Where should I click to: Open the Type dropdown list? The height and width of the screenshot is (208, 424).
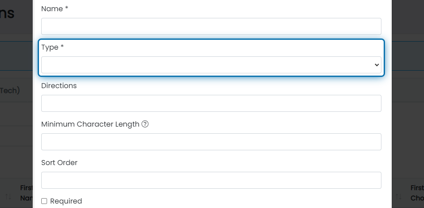click(x=211, y=65)
